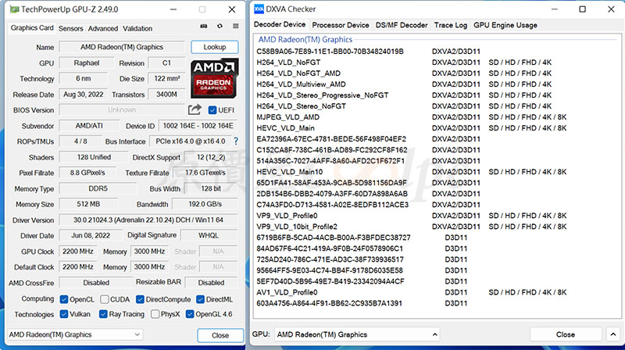Open the GPU-Z hamburger menu
The image size is (625, 350).
pyautogui.click(x=236, y=26)
